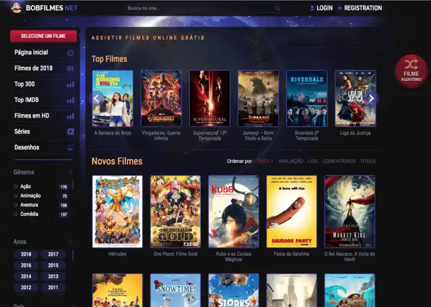Click the Ação count badge 170
The width and height of the screenshot is (431, 307).
[x=64, y=187]
